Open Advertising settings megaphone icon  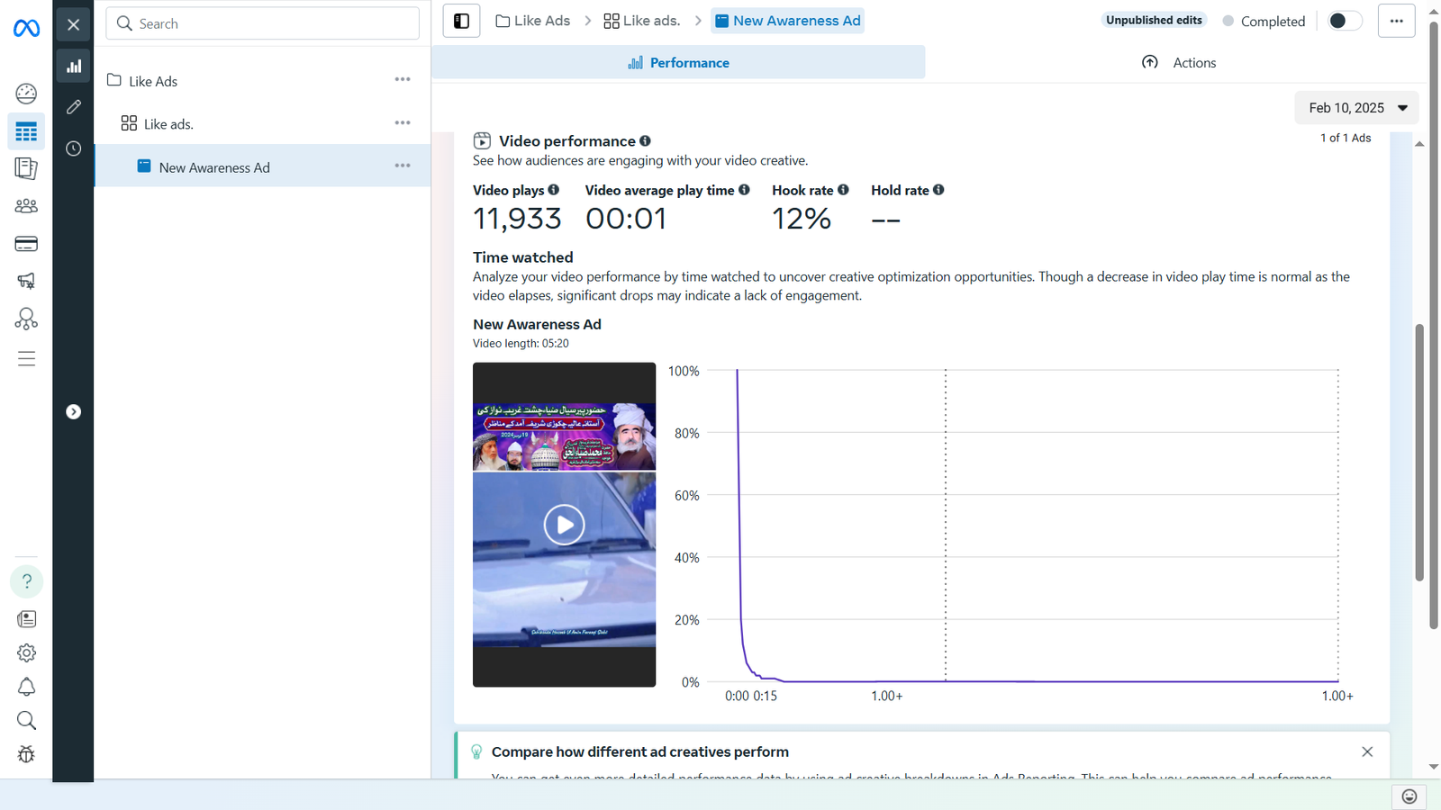26,281
